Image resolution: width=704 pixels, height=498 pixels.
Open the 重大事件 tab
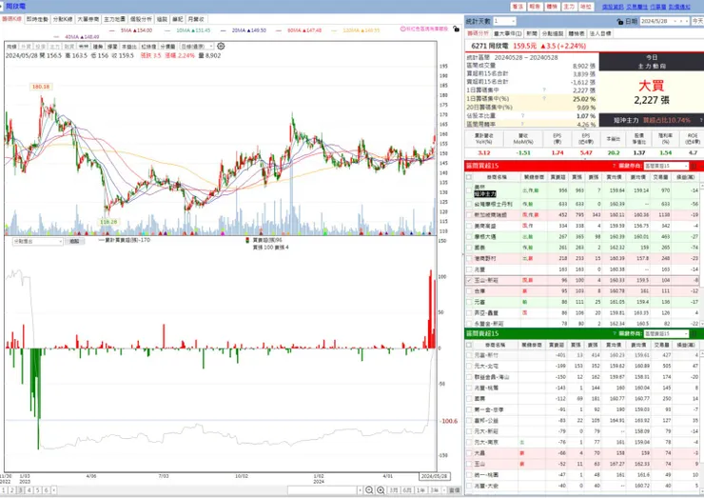click(x=507, y=33)
